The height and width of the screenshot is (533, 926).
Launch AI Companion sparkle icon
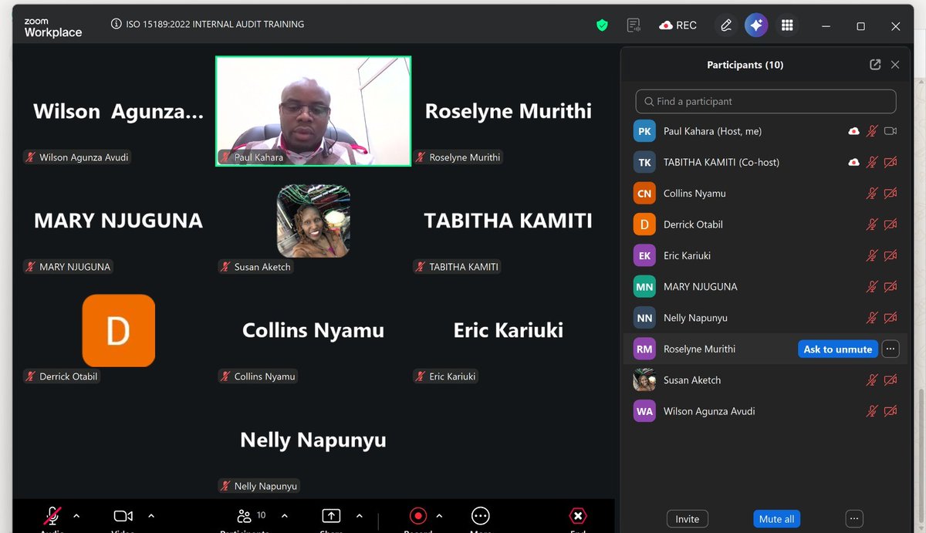756,25
